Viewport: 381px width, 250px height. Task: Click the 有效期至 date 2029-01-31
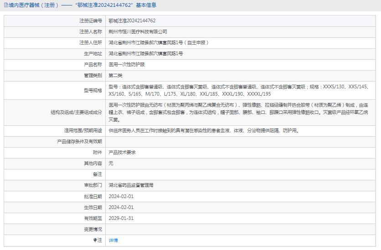pos(121,218)
